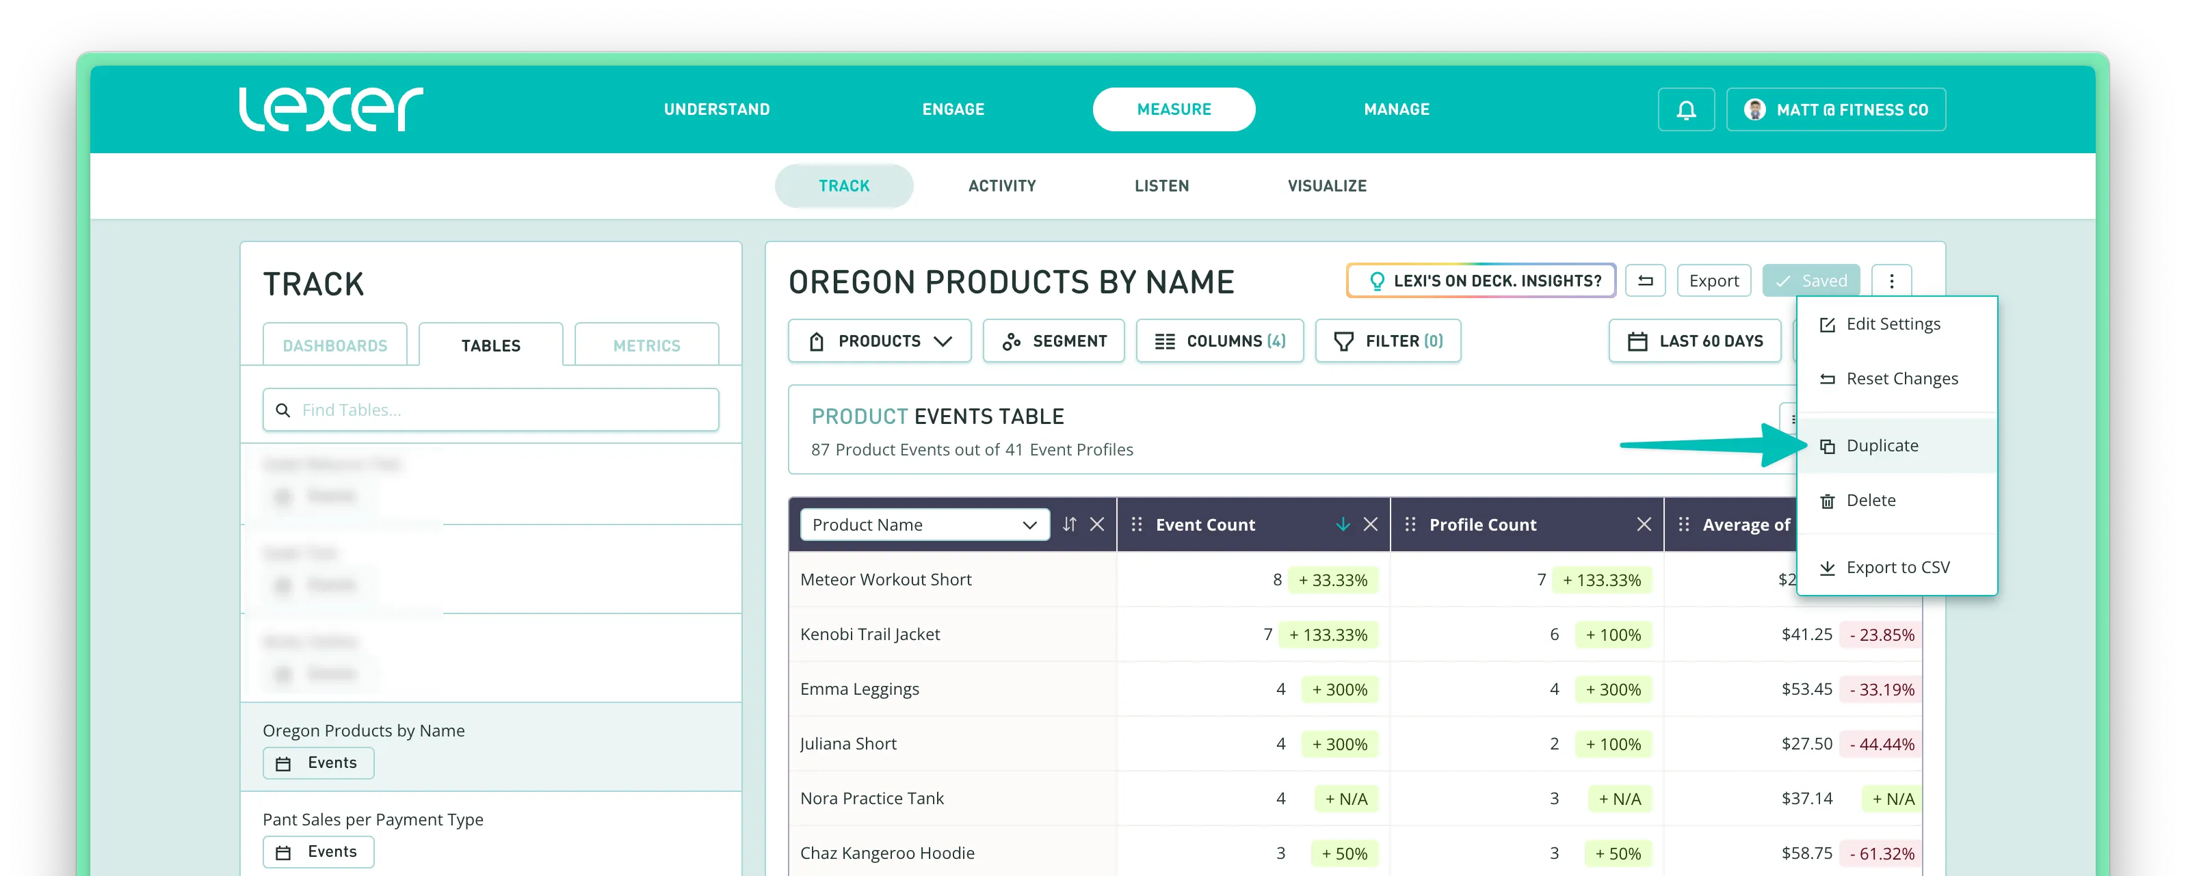Screen dimensions: 2186x876
Task: Choose Export to CSV menu item
Action: tap(1897, 567)
